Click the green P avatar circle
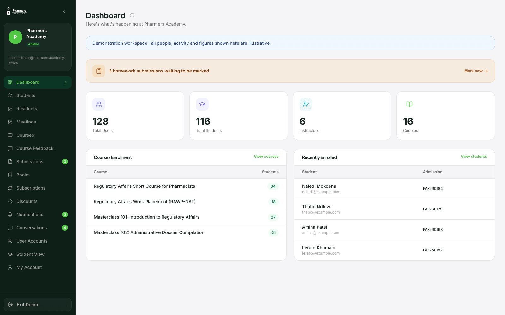Viewport: 505px width, 315px height. [x=15, y=37]
